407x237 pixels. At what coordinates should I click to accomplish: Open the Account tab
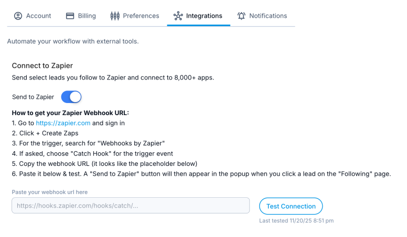click(38, 16)
